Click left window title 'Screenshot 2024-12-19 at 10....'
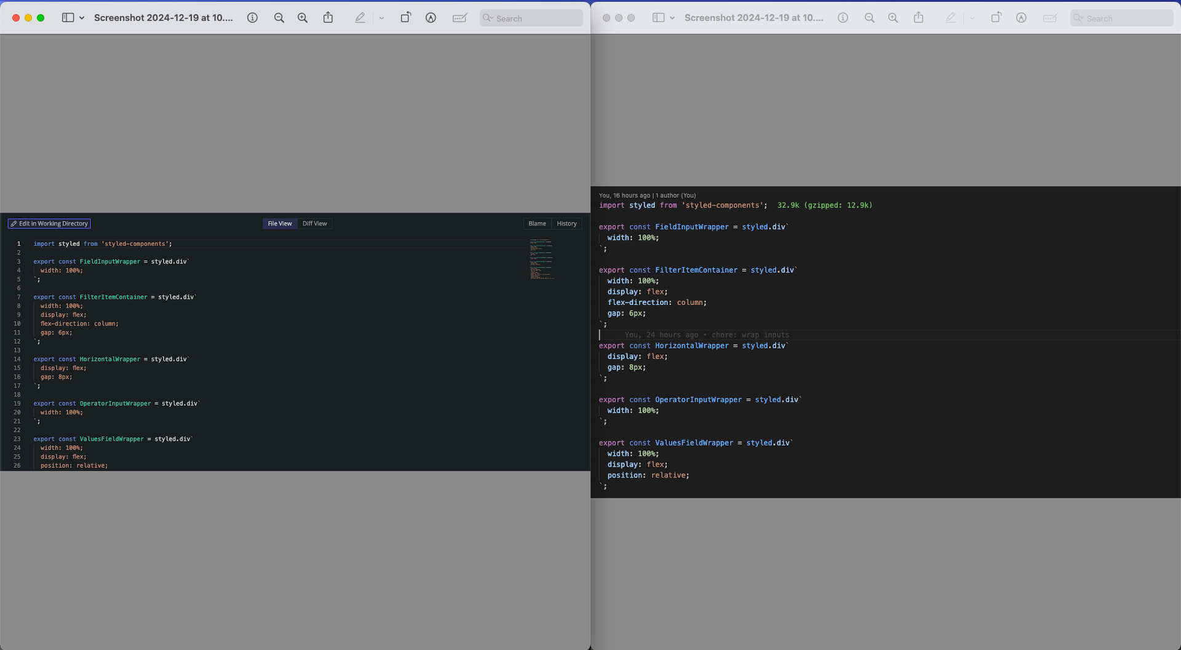The width and height of the screenshot is (1181, 650). [164, 18]
